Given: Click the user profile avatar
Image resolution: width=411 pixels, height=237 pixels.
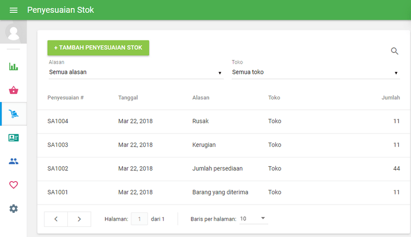Looking at the screenshot, I should click(x=13, y=32).
